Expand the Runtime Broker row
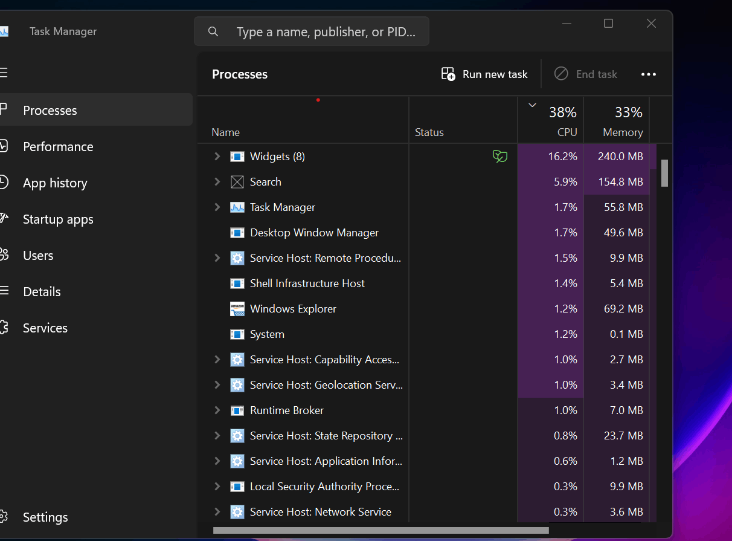732x541 pixels. click(217, 410)
